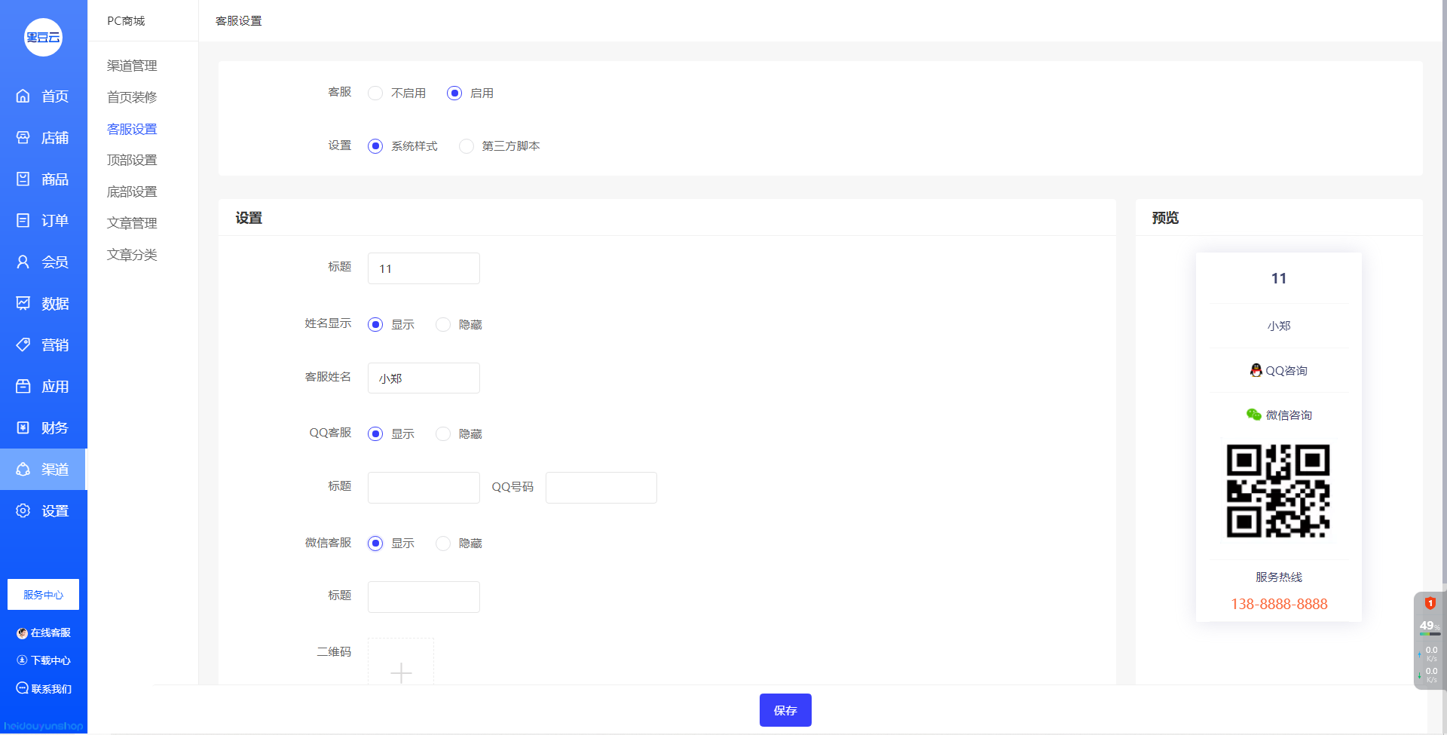This screenshot has width=1447, height=735.
Task: Click the 服务中心 button
Action: [43, 595]
